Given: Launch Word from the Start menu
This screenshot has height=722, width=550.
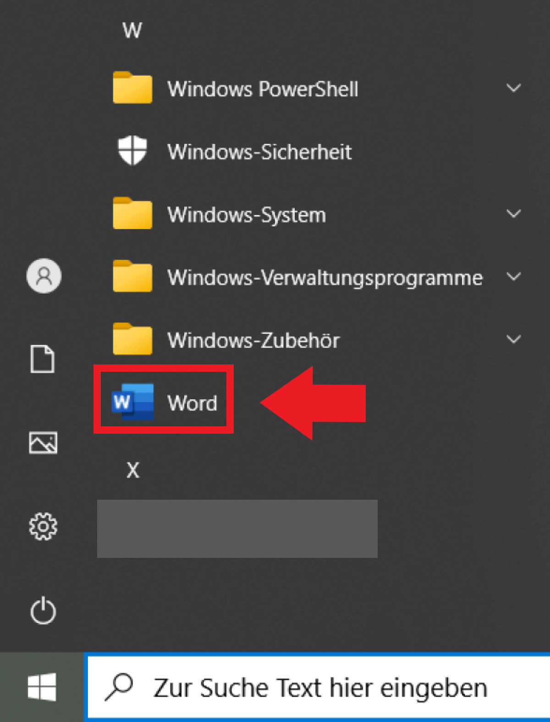Looking at the screenshot, I should point(192,403).
